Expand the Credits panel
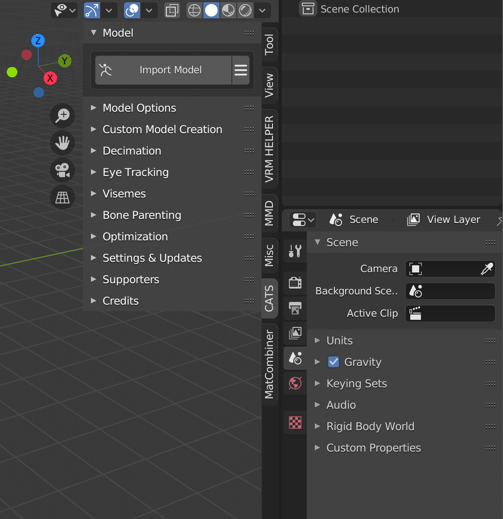The width and height of the screenshot is (503, 519). [x=172, y=301]
